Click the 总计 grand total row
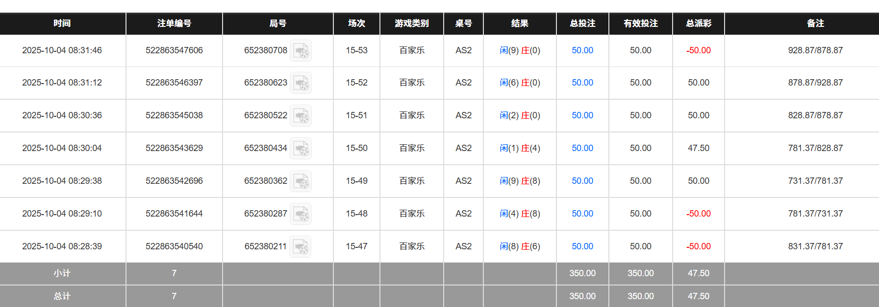 (63, 296)
